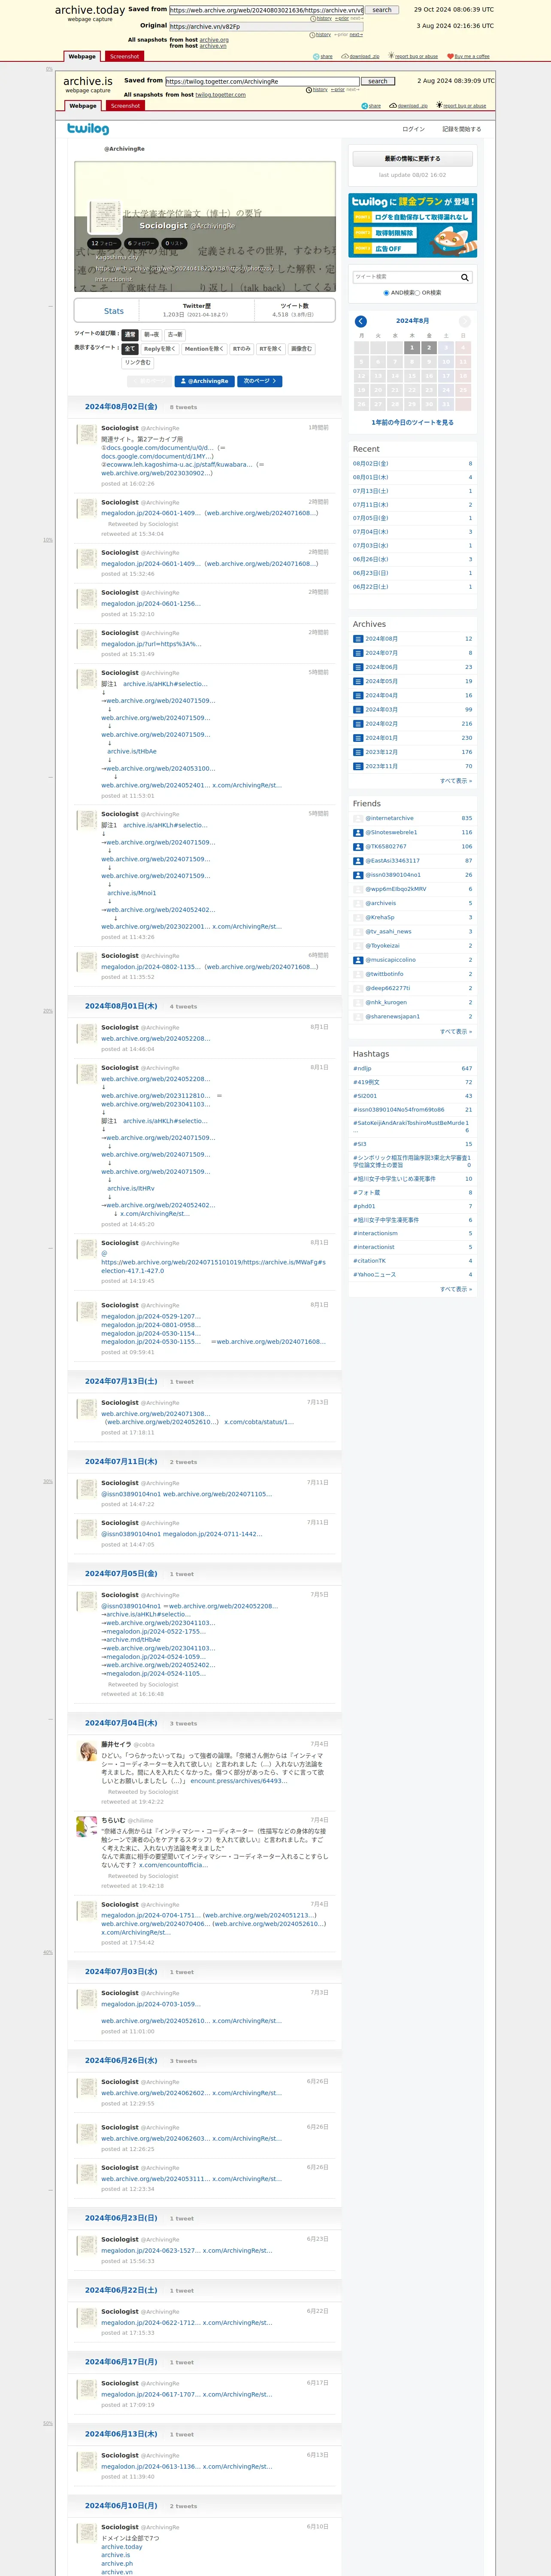Image resolution: width=551 pixels, height=2576 pixels.
Task: Click the Buy me a coffee heart icon
Action: [450, 56]
